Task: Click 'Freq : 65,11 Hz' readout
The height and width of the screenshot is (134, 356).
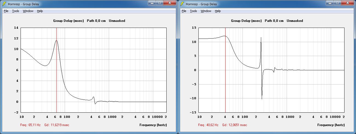Action: pos(30,125)
